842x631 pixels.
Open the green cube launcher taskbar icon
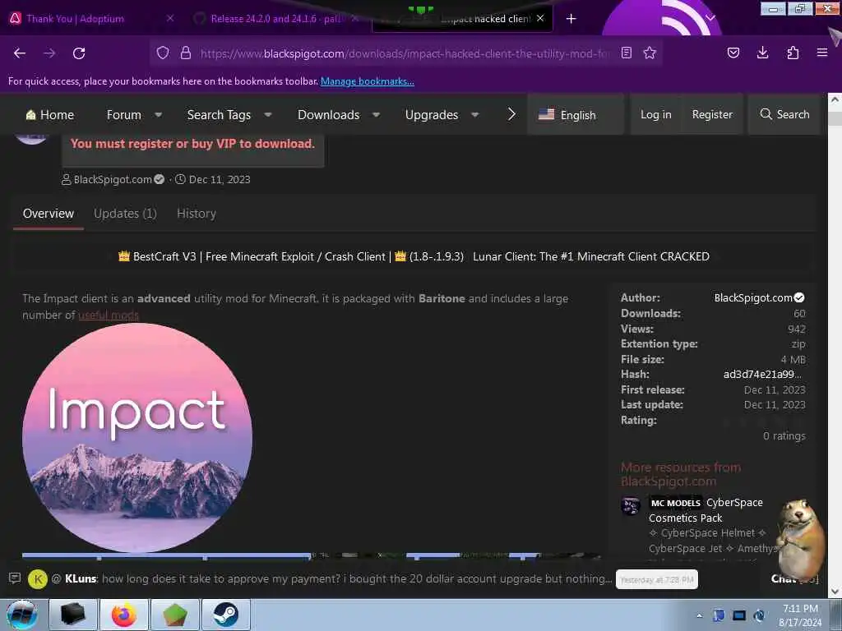175,615
